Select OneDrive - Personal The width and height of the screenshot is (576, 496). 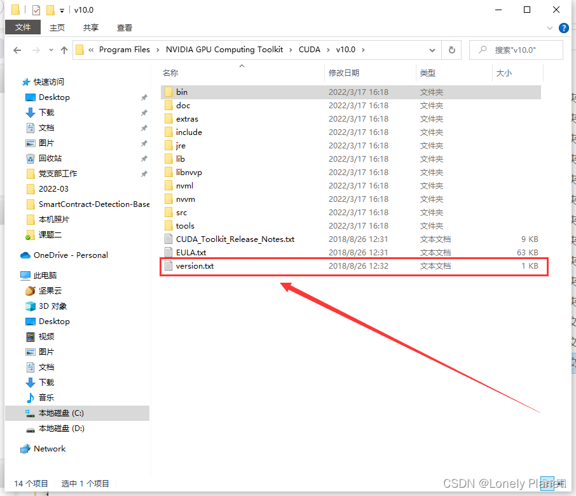tap(71, 255)
